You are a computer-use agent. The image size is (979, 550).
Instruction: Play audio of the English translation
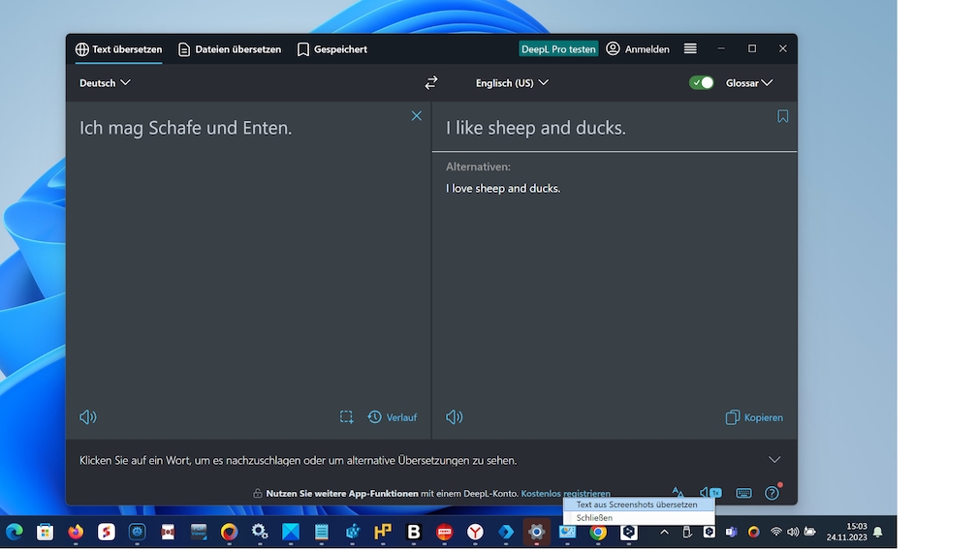tap(454, 417)
